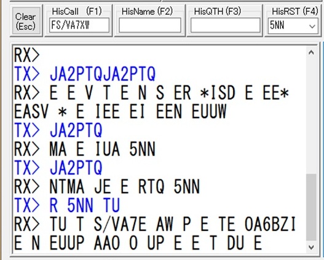Click the HisCall (F1) label
Image resolution: width=324 pixels, height=260 pixels.
pyautogui.click(x=77, y=11)
